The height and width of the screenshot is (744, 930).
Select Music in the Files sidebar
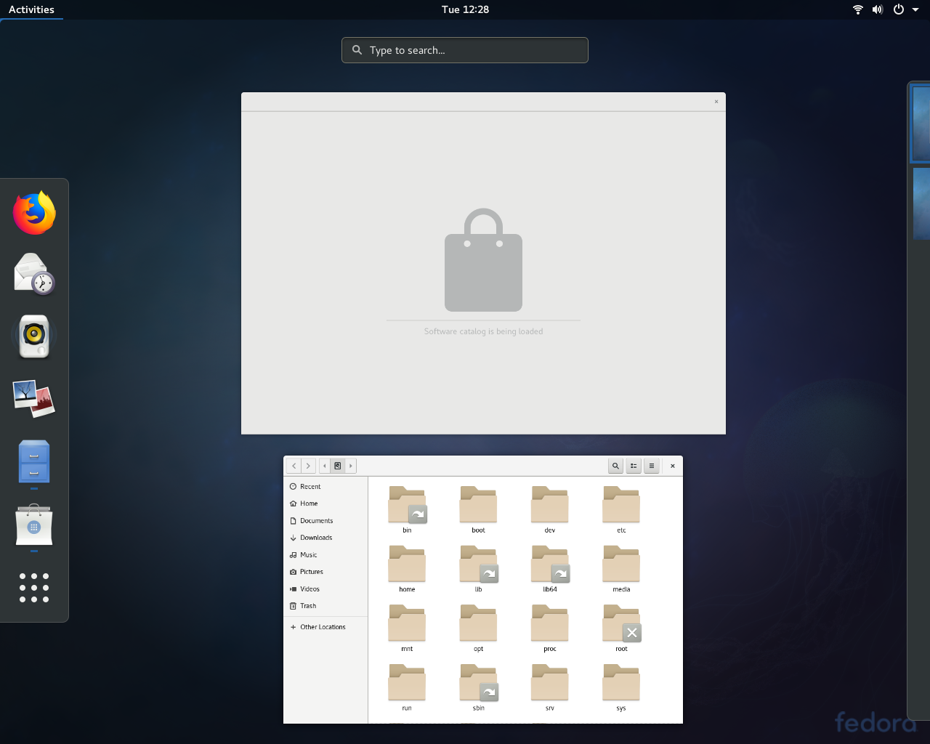point(325,555)
